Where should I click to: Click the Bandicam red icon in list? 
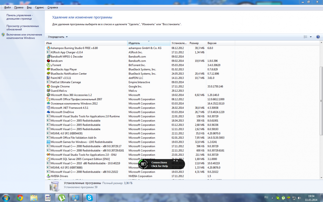(x=48, y=61)
